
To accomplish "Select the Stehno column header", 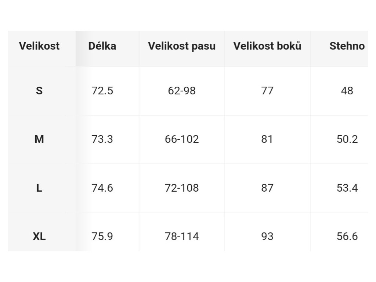I will 347,46.
